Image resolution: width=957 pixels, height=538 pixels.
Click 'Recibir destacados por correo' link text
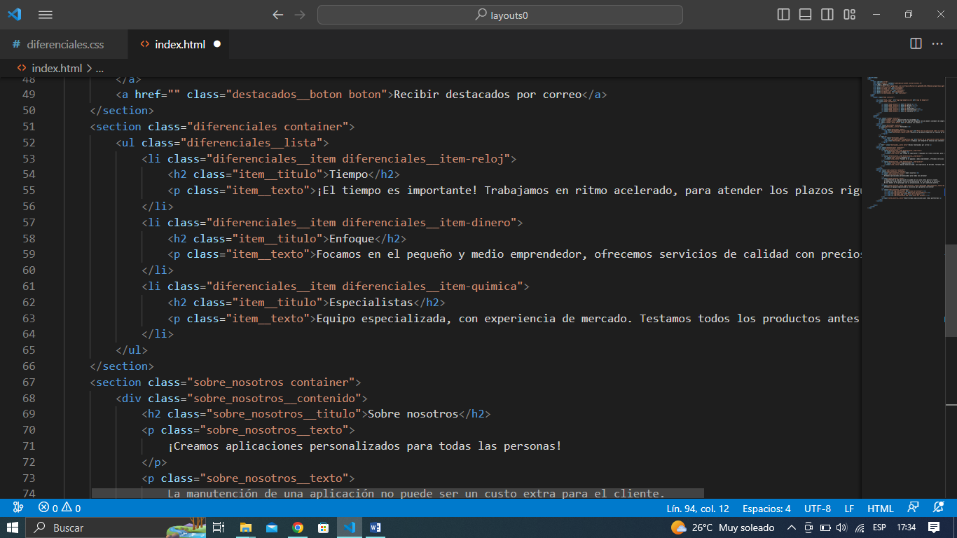click(x=488, y=94)
